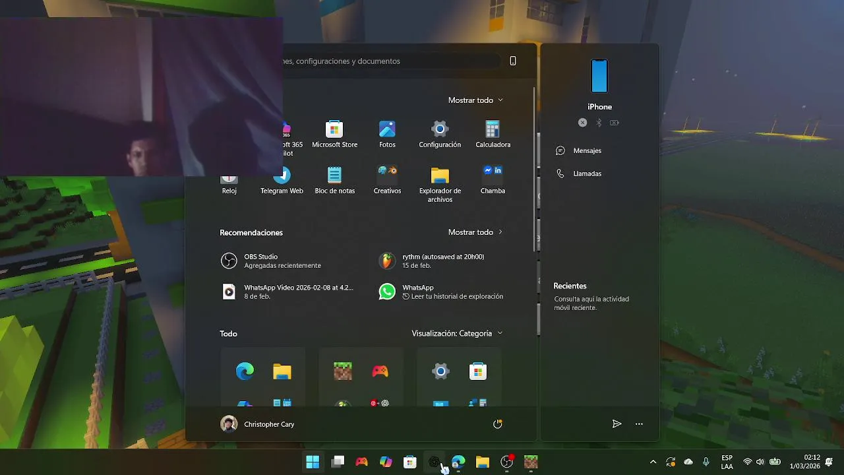Open Settings gear in the Todo category group
This screenshot has width=844, height=475.
tap(440, 371)
